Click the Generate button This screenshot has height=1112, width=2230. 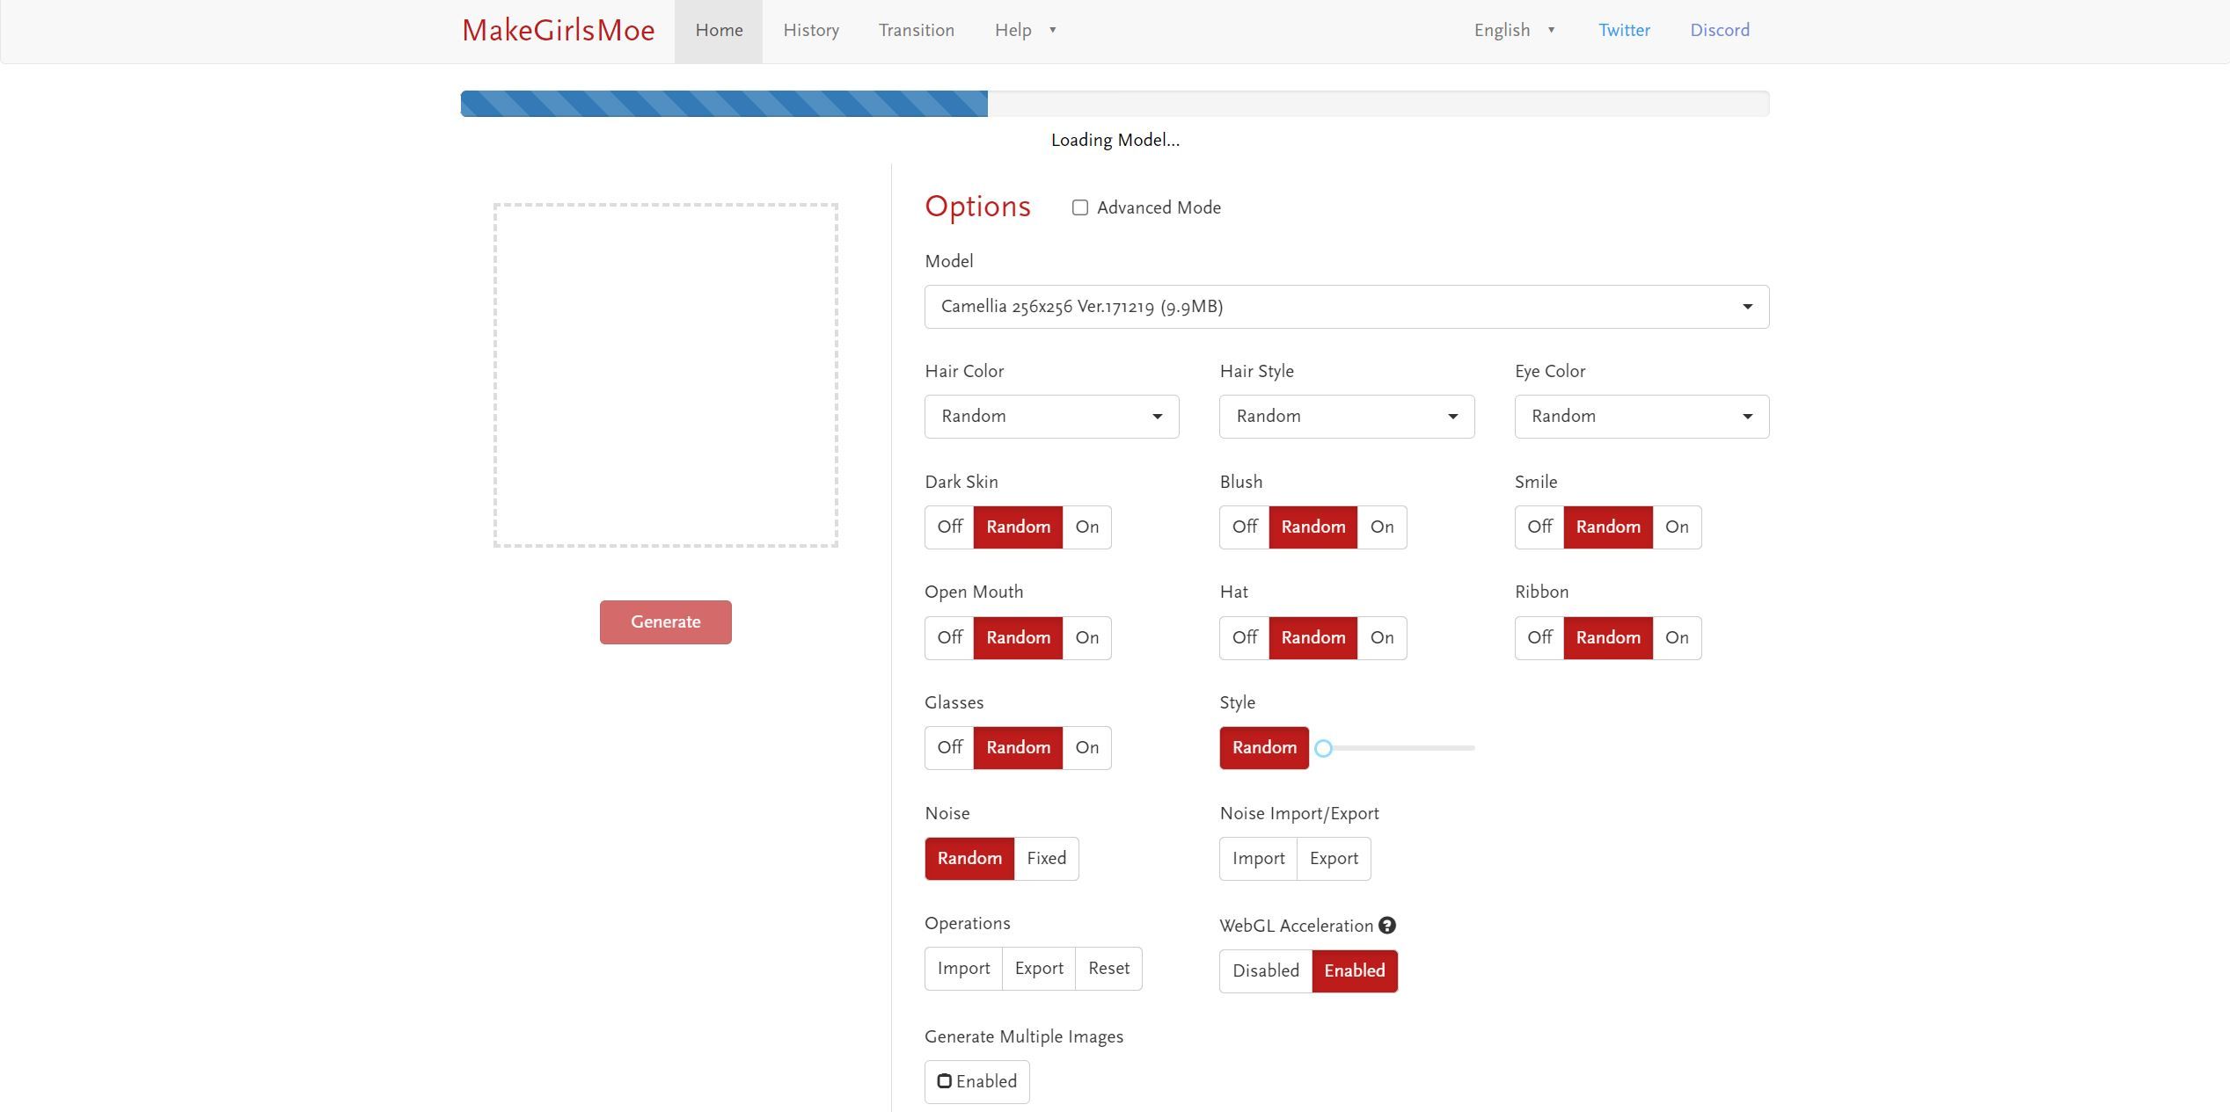tap(666, 621)
